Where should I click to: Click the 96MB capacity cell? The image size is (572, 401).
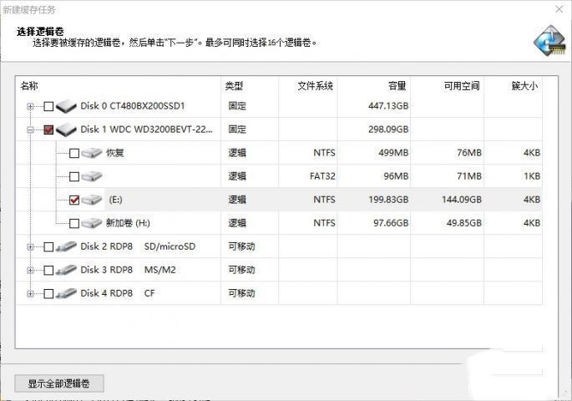(396, 176)
